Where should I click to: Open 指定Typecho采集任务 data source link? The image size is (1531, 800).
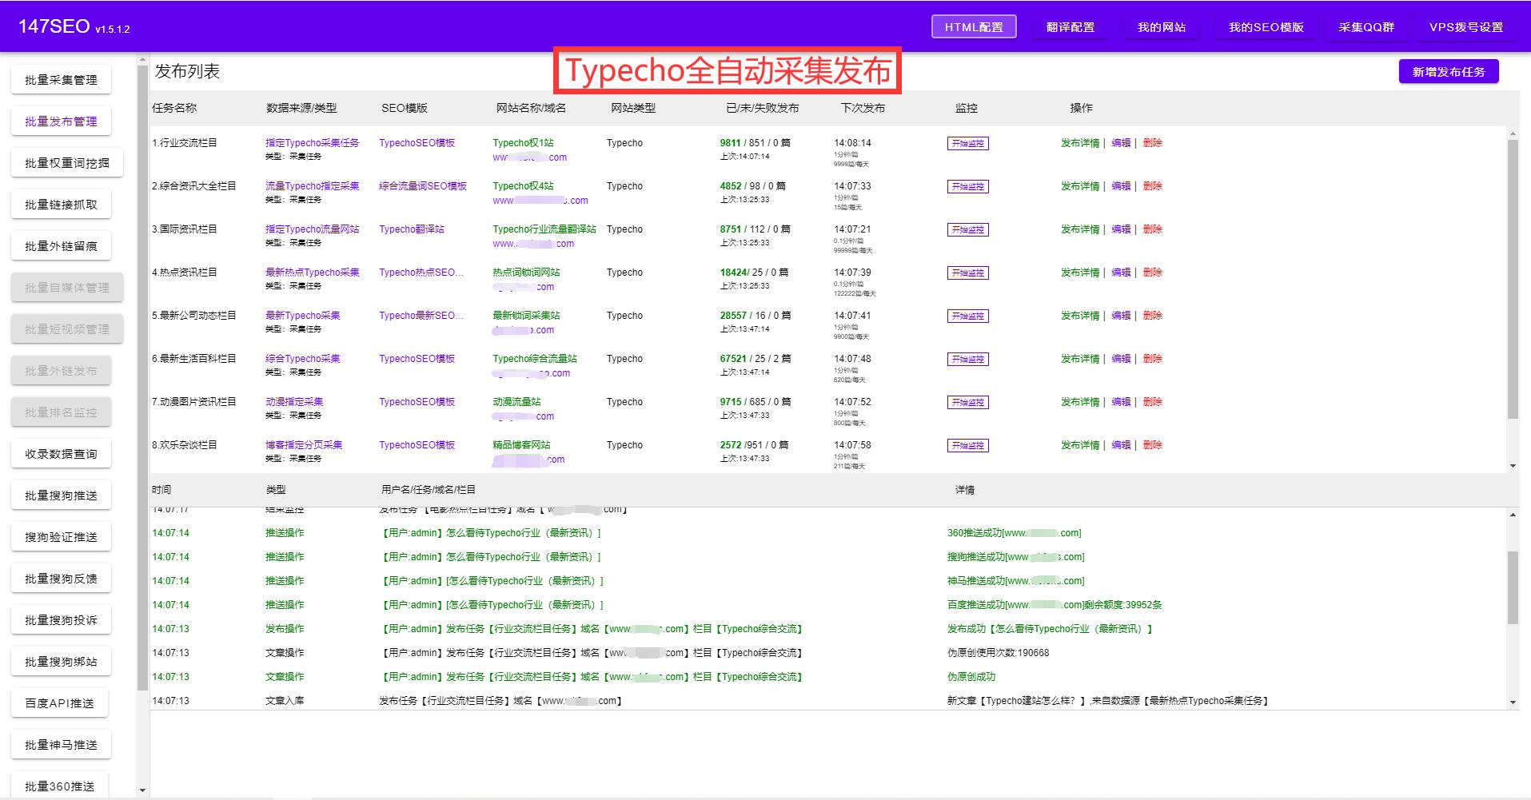click(x=312, y=143)
